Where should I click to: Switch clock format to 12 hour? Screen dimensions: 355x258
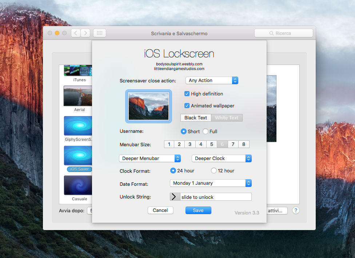click(214, 171)
